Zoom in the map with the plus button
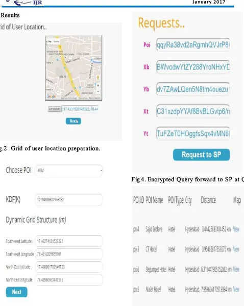The image size is (244, 306). 98,85
